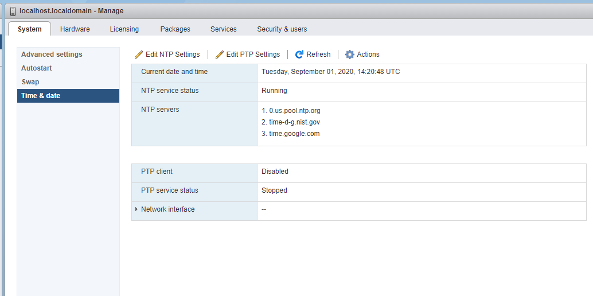Select the Services tab

point(224,29)
